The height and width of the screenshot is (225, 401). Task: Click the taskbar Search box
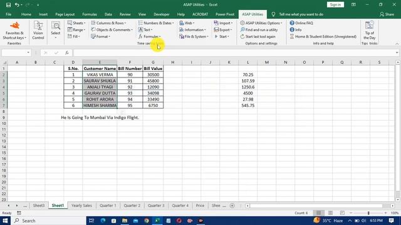(49, 221)
